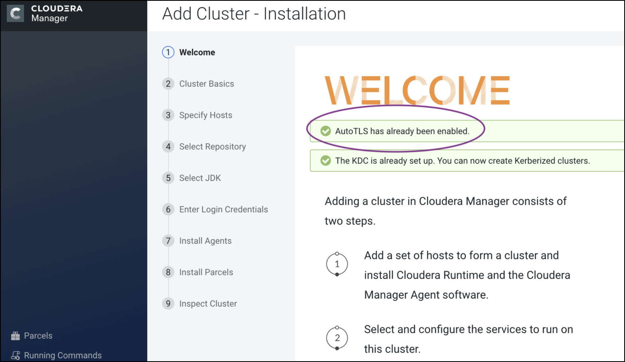Click the step 2 circle for Cluster Basics
The height and width of the screenshot is (362, 625).
click(x=168, y=84)
